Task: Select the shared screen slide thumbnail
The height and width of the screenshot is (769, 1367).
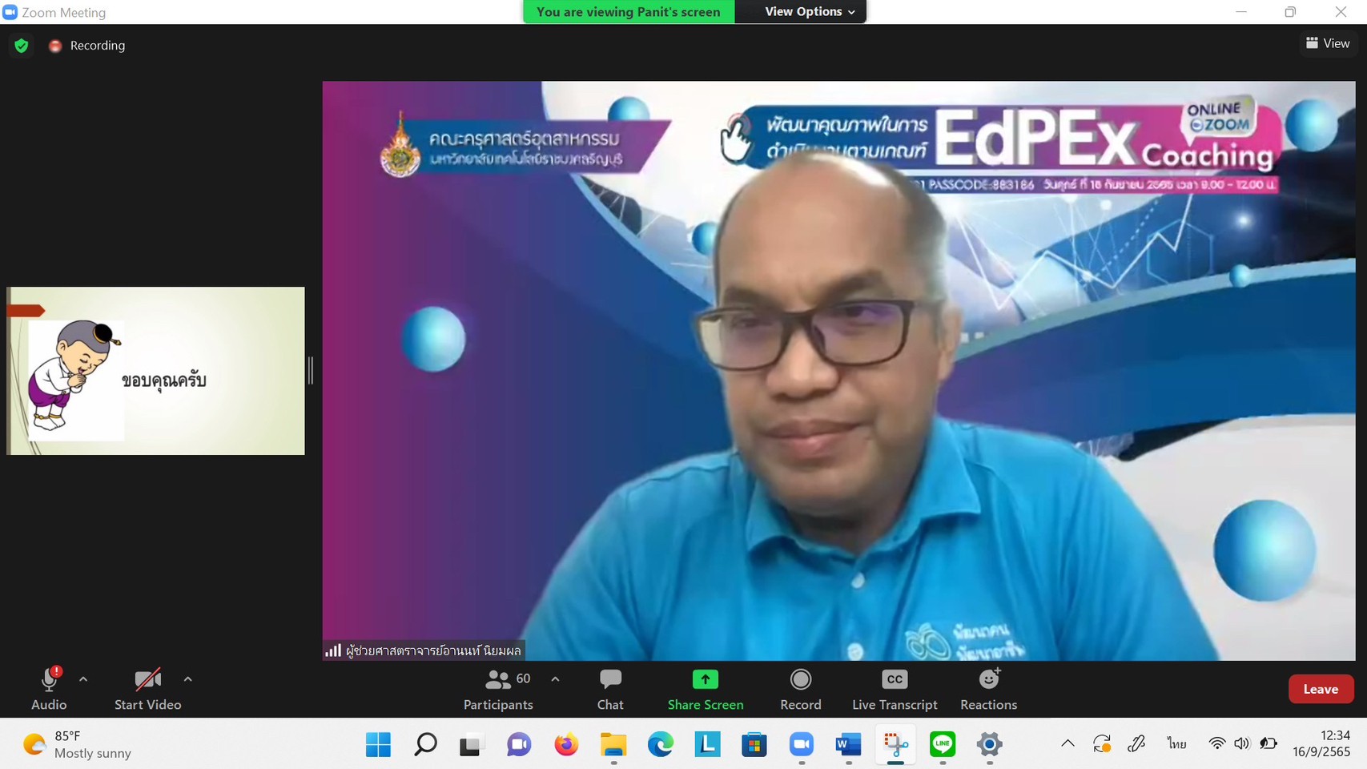Action: (155, 371)
